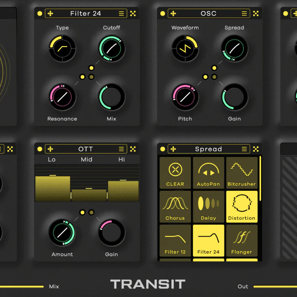This screenshot has height=297, width=297.
Task: Click the OTT Gain knob
Action: (112, 233)
